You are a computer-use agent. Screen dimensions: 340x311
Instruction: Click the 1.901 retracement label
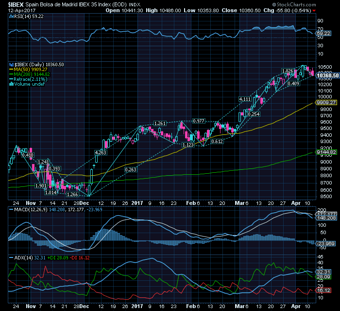(41, 185)
